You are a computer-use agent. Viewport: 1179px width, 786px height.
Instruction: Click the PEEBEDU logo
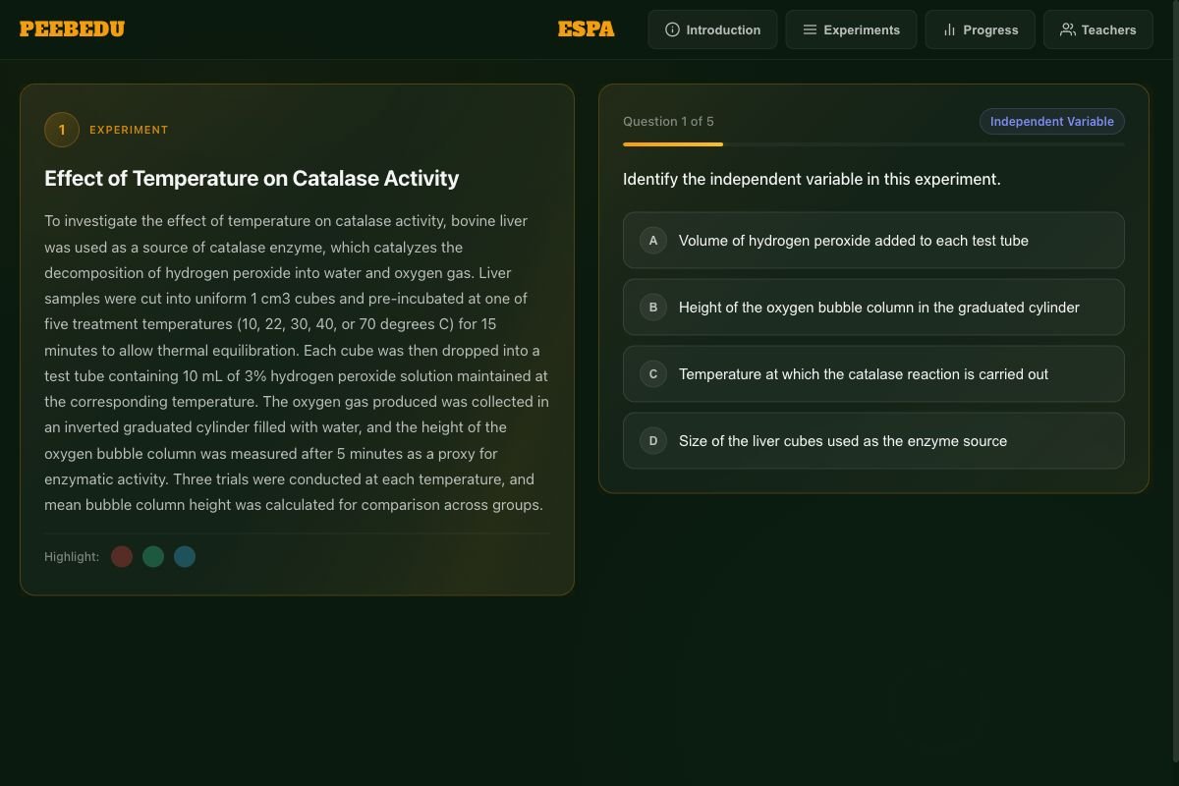click(72, 28)
